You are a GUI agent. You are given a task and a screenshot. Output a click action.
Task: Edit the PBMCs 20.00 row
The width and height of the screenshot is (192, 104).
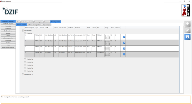[x=124, y=49]
